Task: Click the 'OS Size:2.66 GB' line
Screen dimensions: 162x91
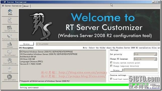Action: (27, 59)
